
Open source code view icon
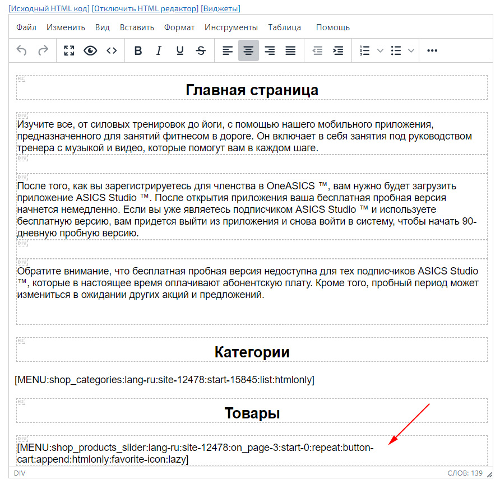tap(112, 51)
